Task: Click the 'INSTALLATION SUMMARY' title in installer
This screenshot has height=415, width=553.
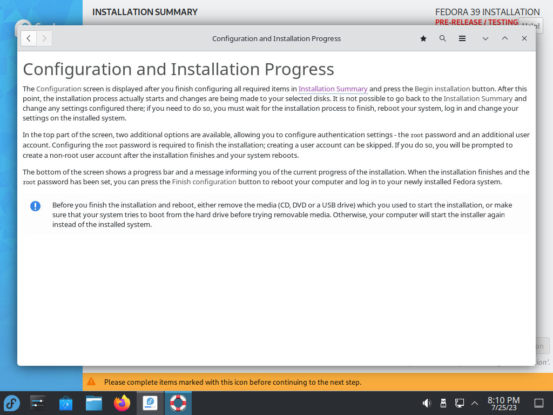Action: pyautogui.click(x=145, y=12)
